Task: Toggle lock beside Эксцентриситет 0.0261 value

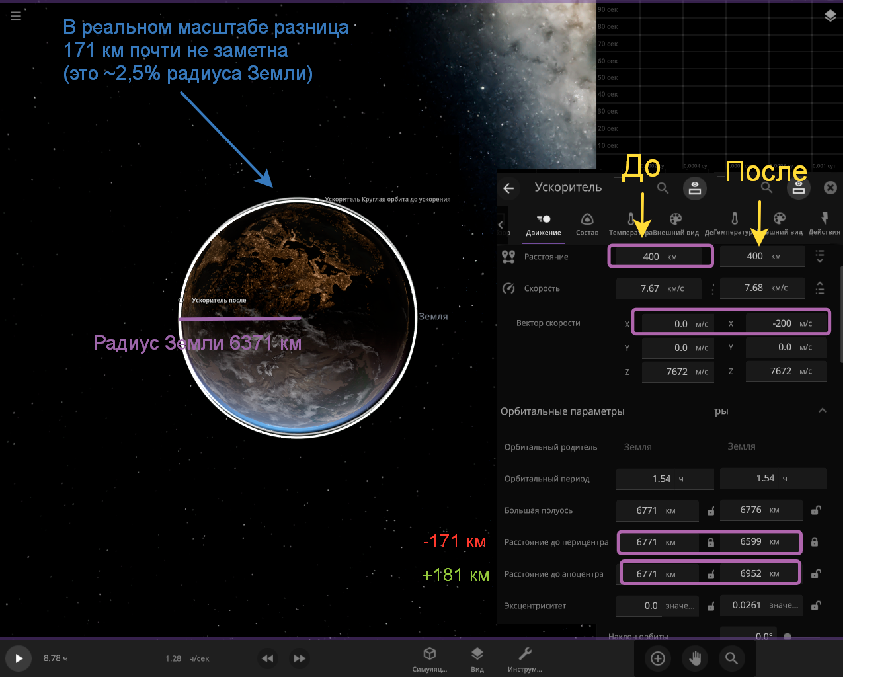Action: tap(816, 605)
